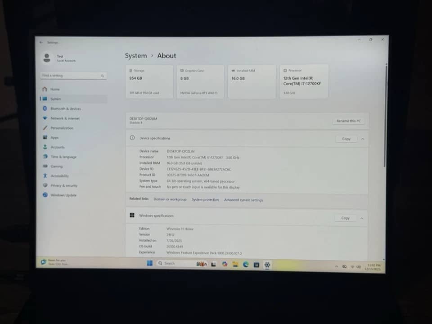
Task: Open the Graphics Card 8 GB card
Action: [200, 81]
